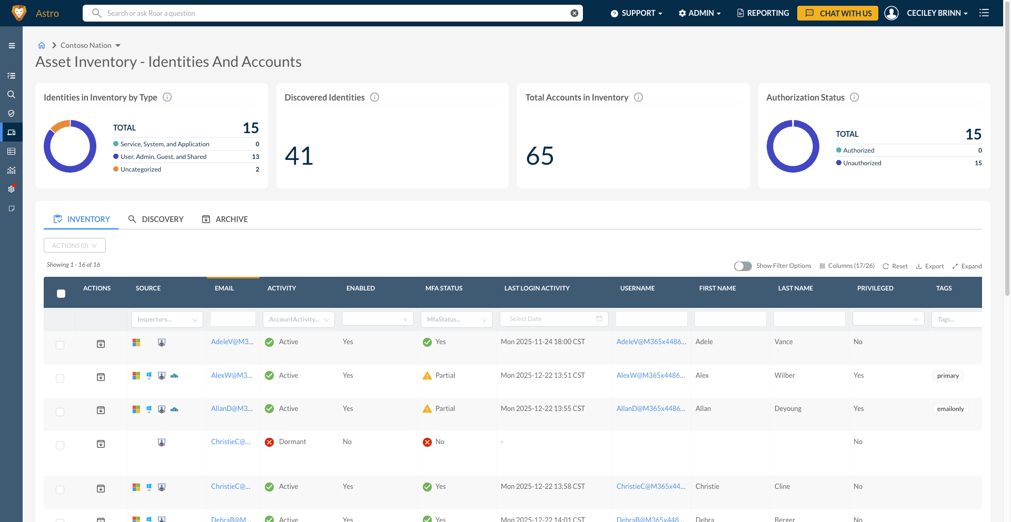Click the Export button
The width and height of the screenshot is (1011, 522).
click(x=930, y=266)
